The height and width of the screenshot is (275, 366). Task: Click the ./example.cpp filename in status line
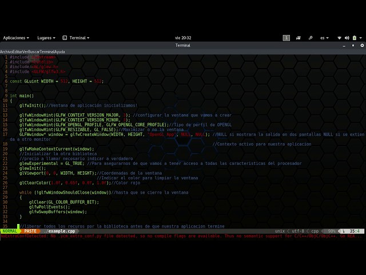click(59, 231)
